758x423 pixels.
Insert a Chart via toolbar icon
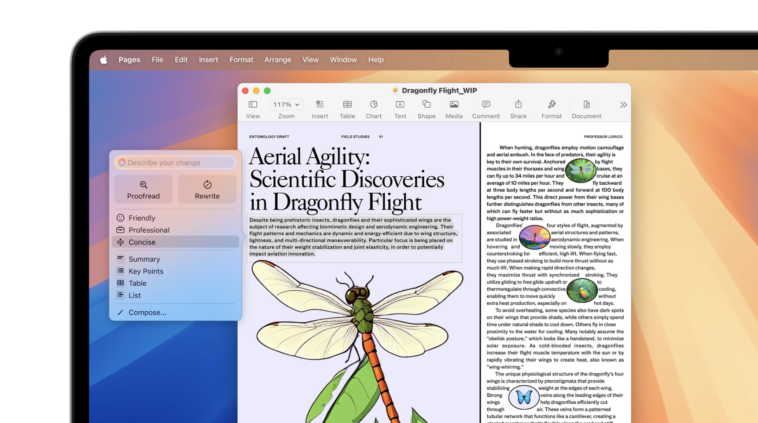pos(374,105)
